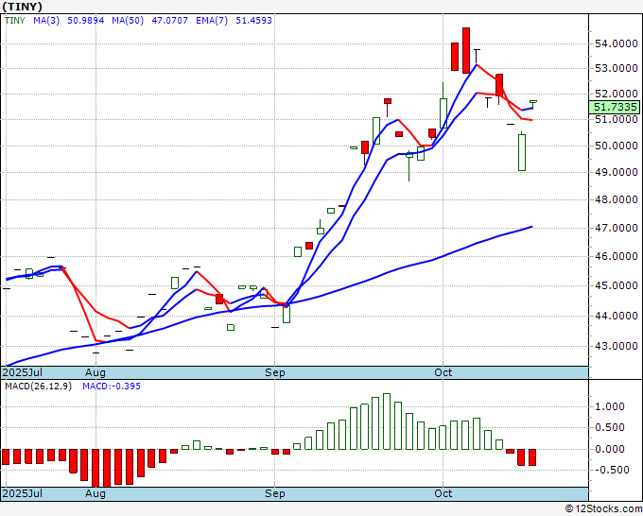Select Oct on the MACD timeline
The width and height of the screenshot is (643, 516).
pos(443,493)
